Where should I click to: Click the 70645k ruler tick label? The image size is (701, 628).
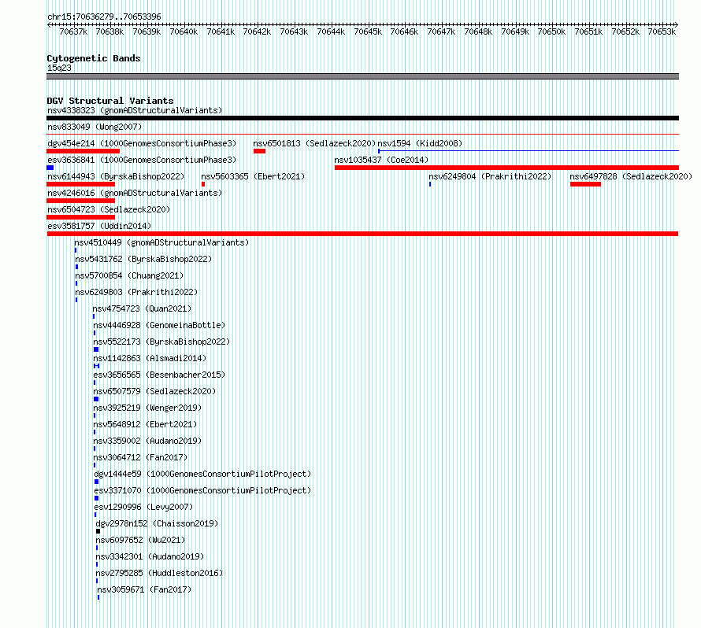click(368, 31)
